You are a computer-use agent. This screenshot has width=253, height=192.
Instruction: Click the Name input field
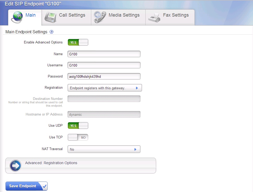104,54
